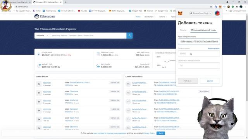The width and height of the screenshot is (248, 139).
Task: Click the Далее button
Action: [210, 81]
